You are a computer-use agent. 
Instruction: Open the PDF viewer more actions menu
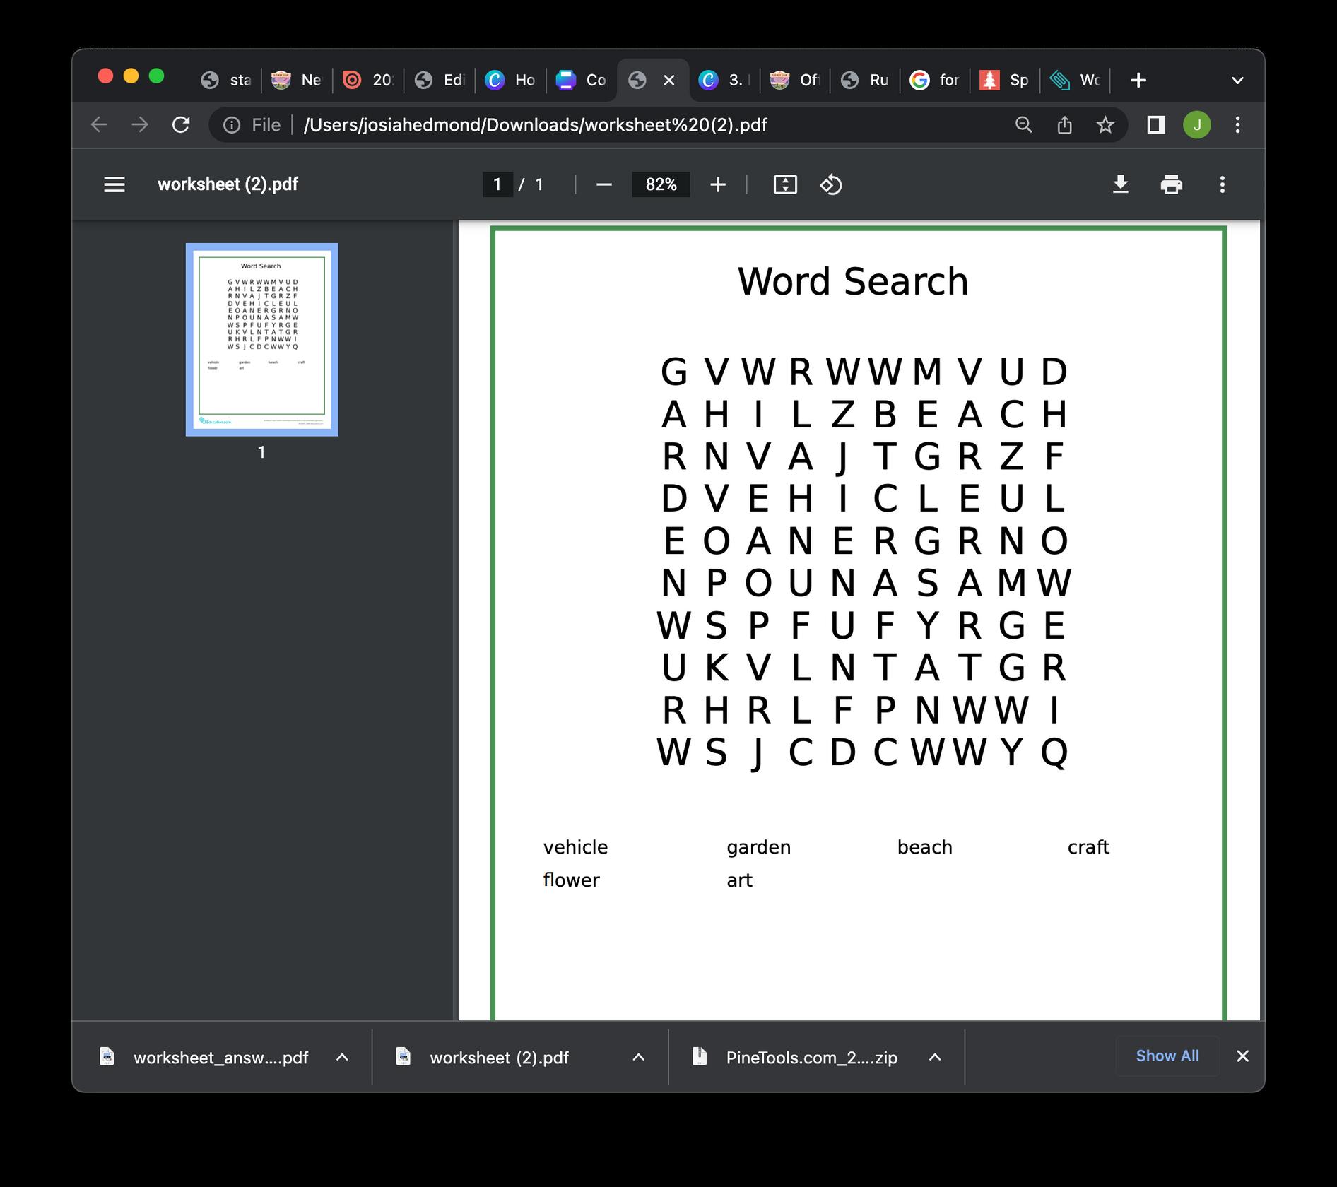tap(1223, 184)
